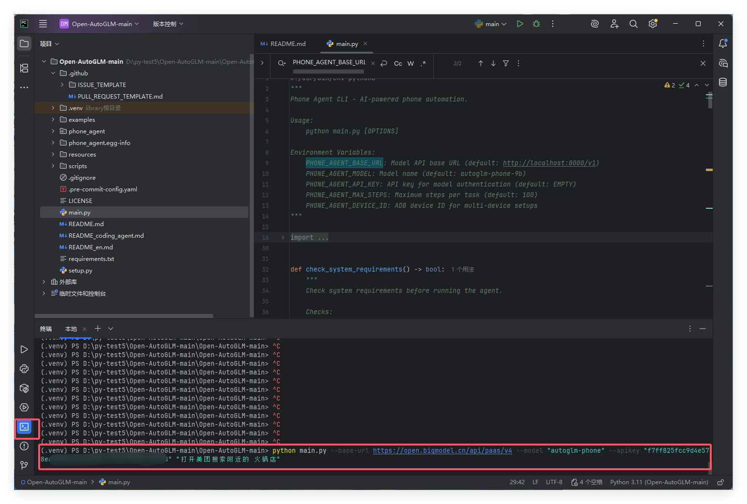Run the main configuration with play button

[x=520, y=24]
